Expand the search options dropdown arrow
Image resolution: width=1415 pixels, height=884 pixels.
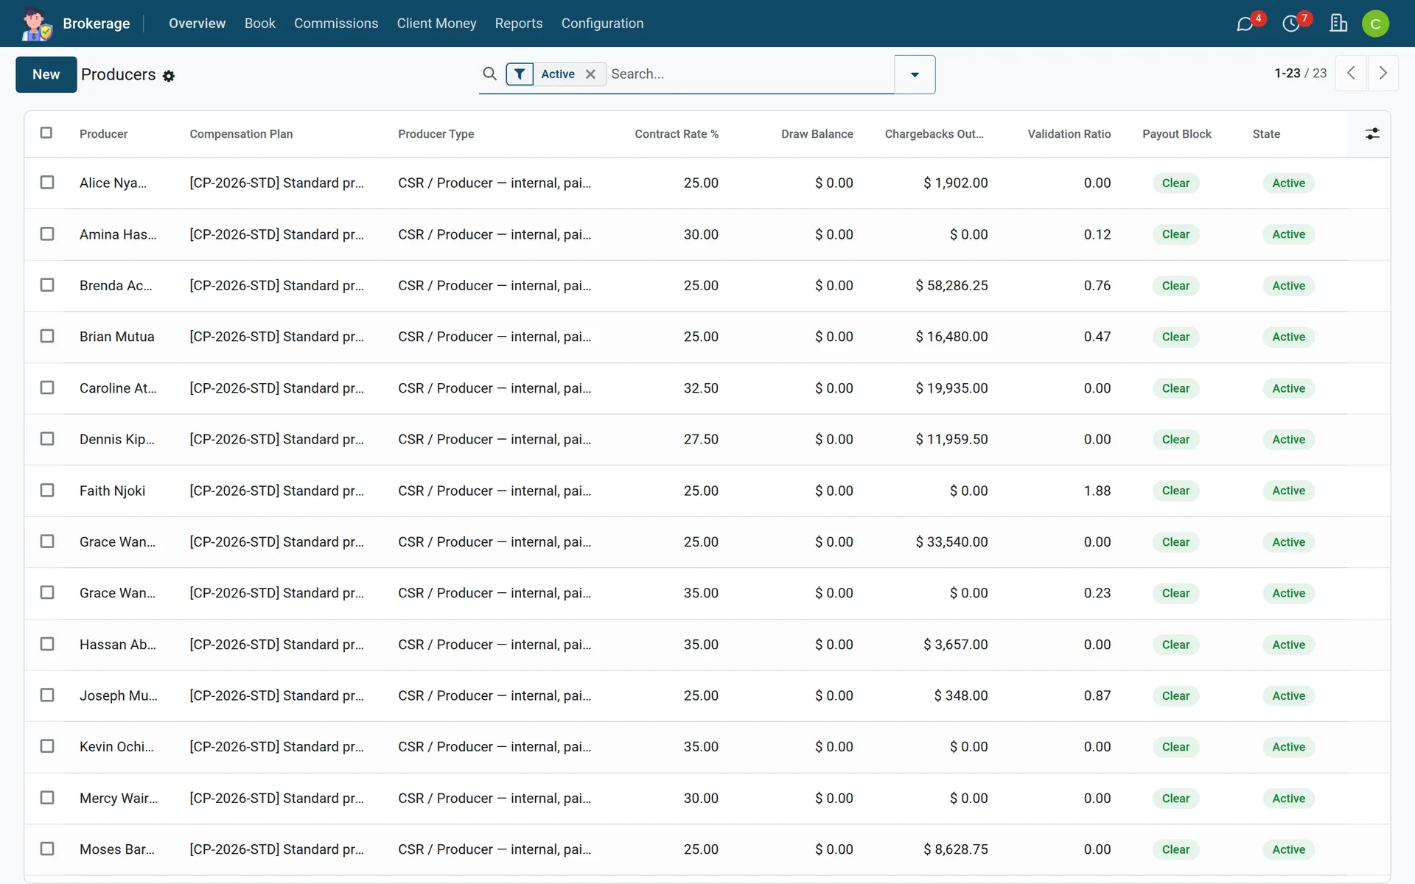coord(915,74)
